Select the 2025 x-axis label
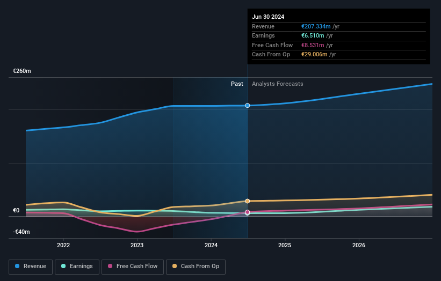This screenshot has height=281, width=441. click(285, 245)
